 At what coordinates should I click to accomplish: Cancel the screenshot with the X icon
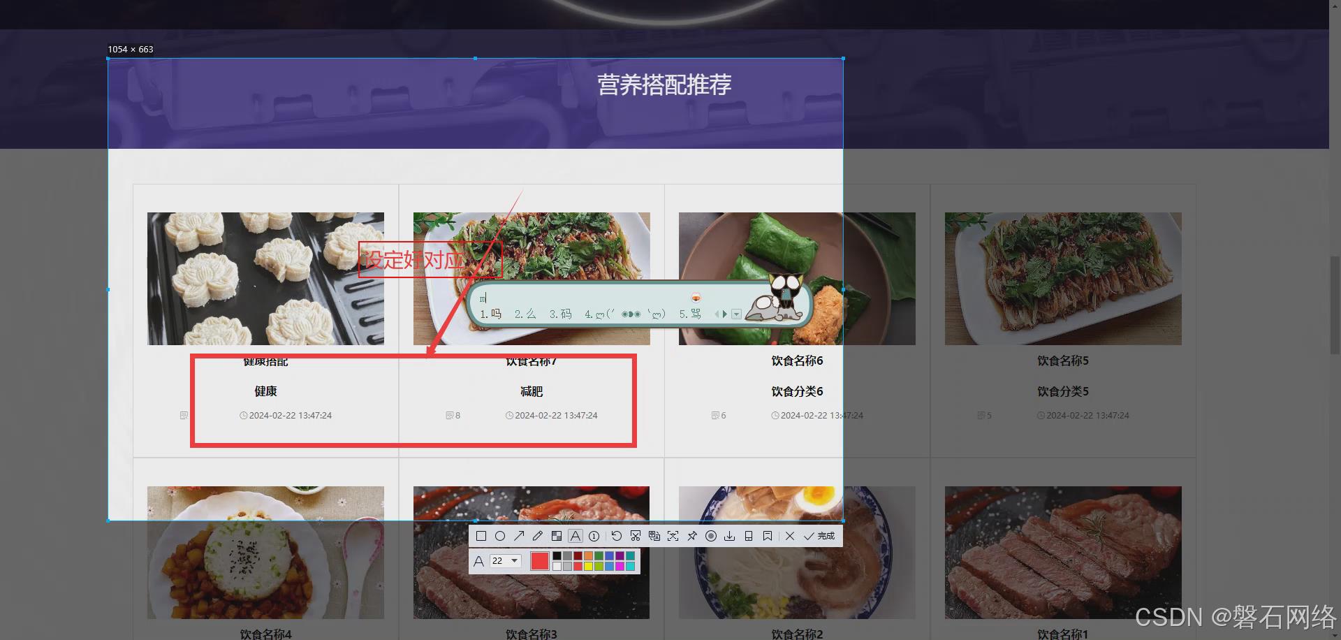pos(790,536)
